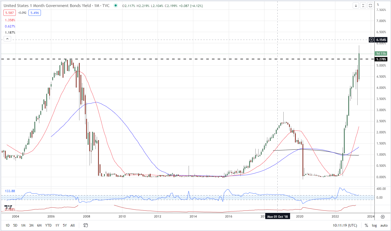Toggle percent scale mode
Screen dimensions: 391x231
366,225
